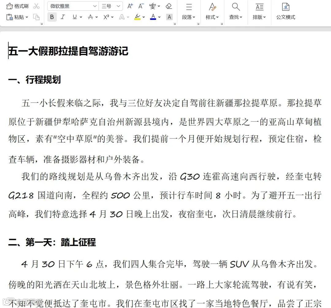The image size is (331, 308).
Task: Open the 排版 layout menu
Action: 259,12
